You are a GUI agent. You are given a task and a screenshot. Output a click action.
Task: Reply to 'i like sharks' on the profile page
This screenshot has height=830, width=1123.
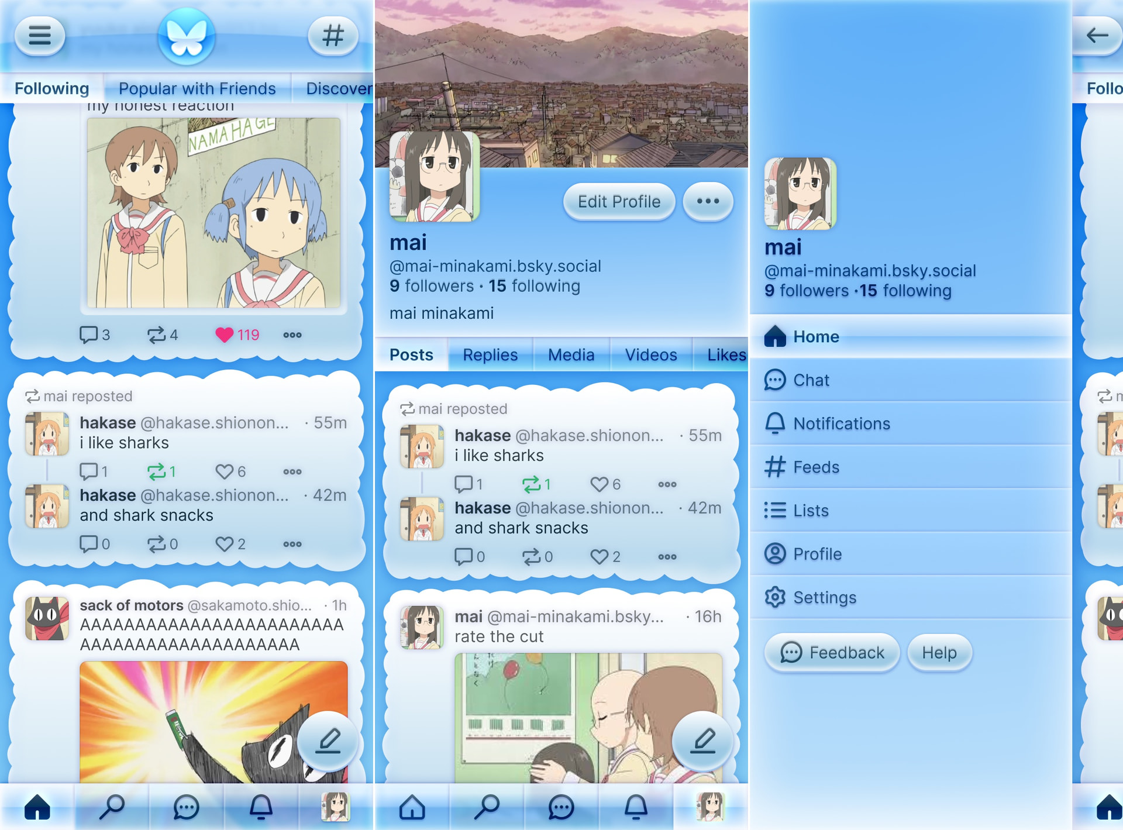(469, 484)
